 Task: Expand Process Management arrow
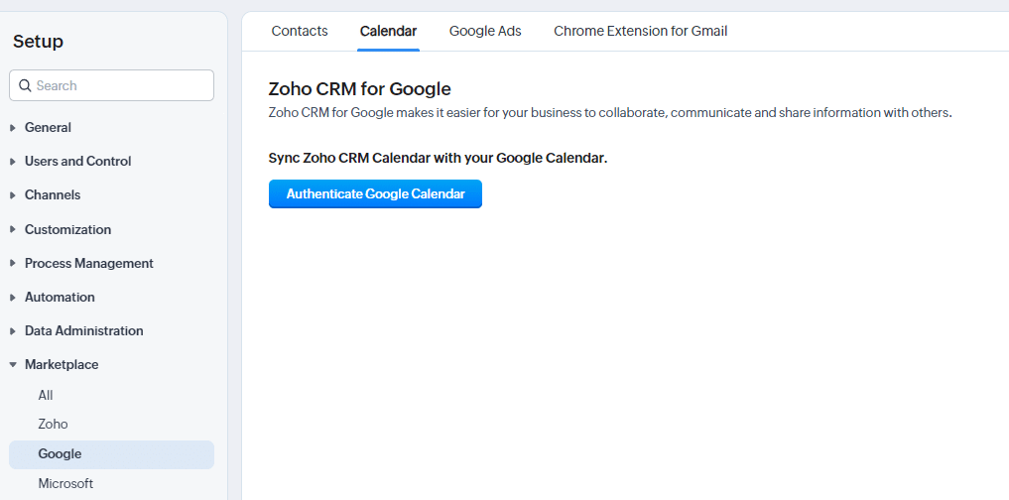coord(13,263)
